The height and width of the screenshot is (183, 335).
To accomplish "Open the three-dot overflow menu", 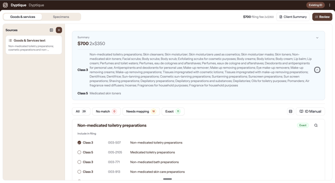I will 329,5.
